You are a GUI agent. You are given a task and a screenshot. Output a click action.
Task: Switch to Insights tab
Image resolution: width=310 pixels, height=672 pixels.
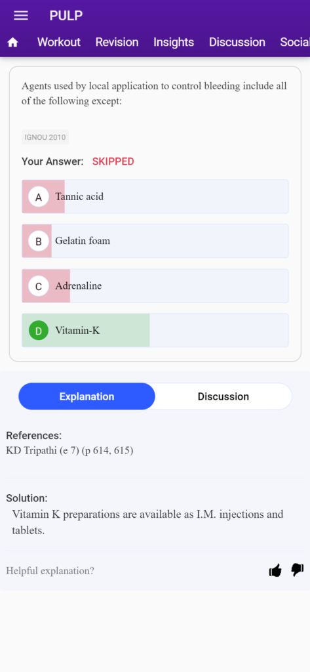pos(174,42)
